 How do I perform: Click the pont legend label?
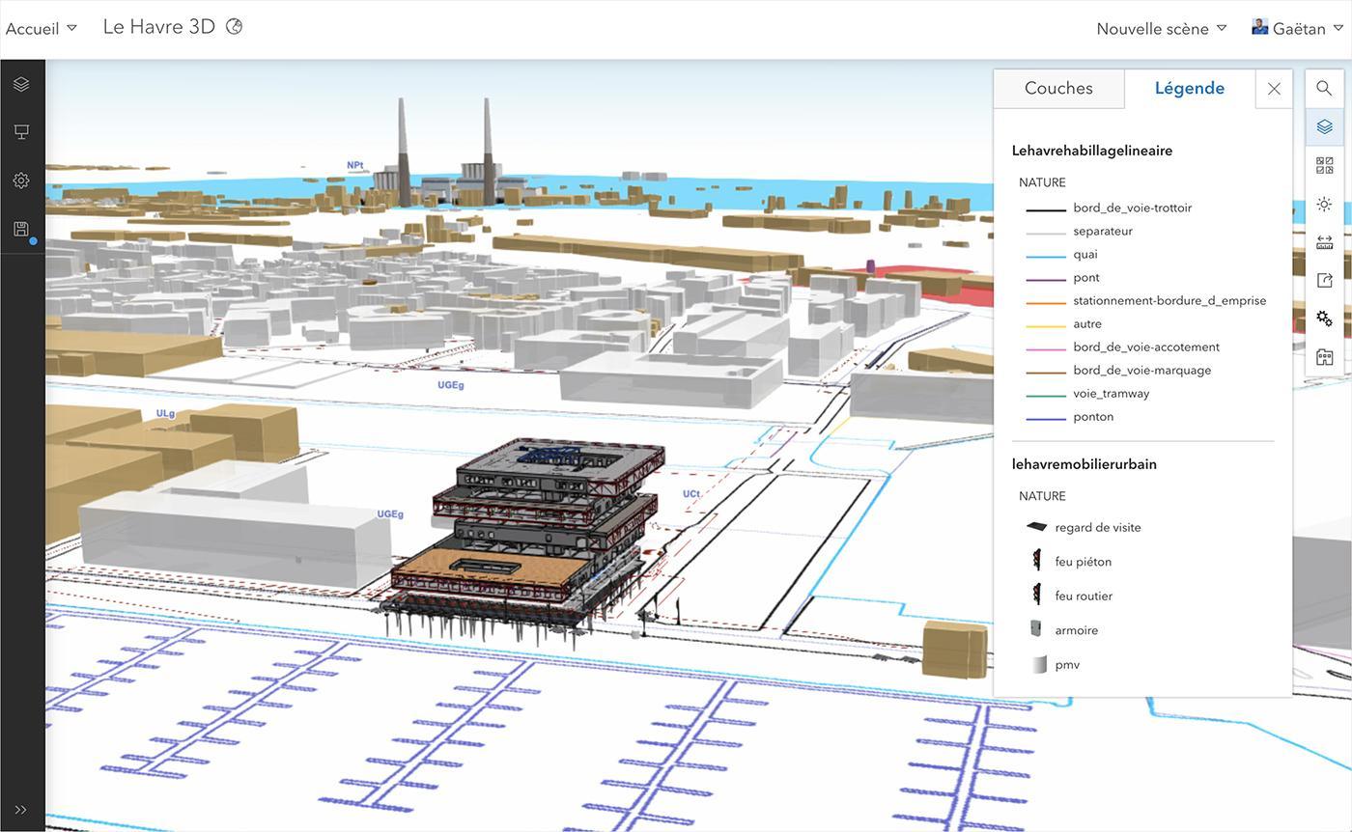pos(1086,277)
